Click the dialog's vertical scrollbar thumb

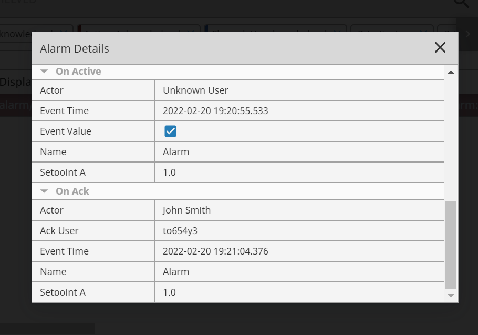coord(451,245)
